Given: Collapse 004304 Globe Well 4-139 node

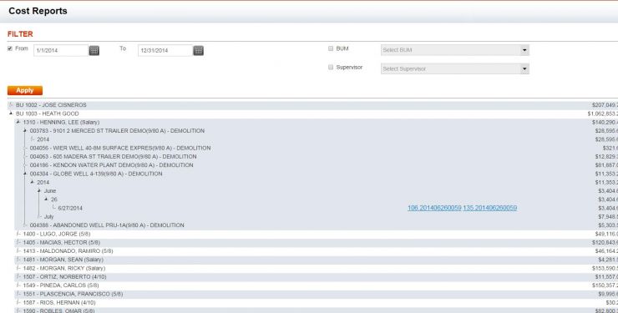Looking at the screenshot, I should [25, 174].
